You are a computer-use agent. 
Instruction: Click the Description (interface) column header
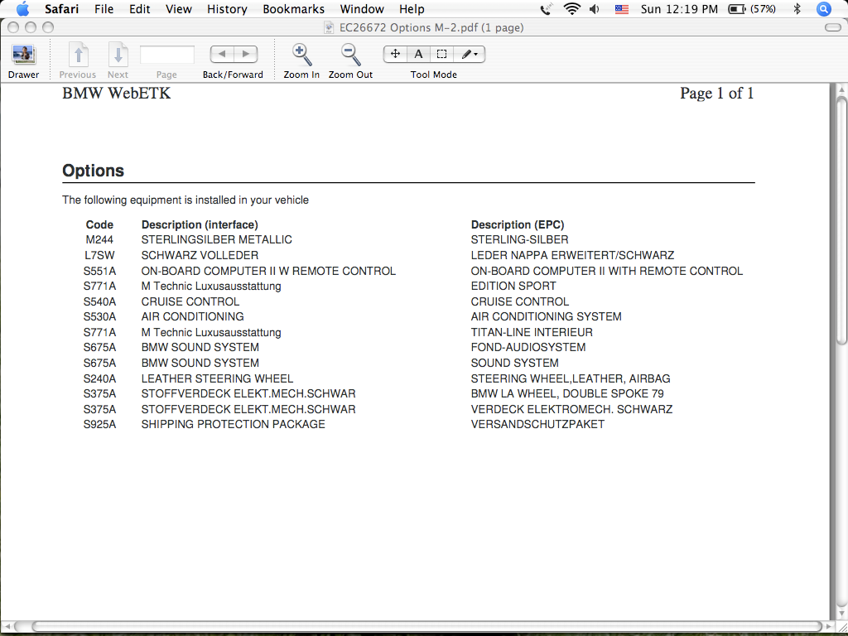coord(200,224)
